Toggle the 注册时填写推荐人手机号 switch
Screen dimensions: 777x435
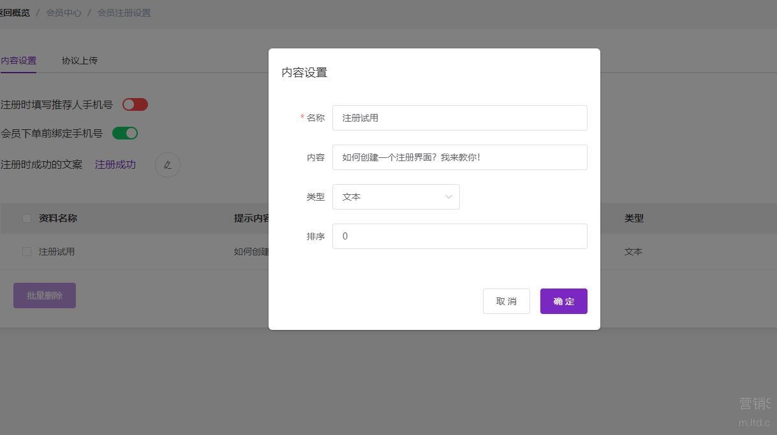(x=135, y=104)
